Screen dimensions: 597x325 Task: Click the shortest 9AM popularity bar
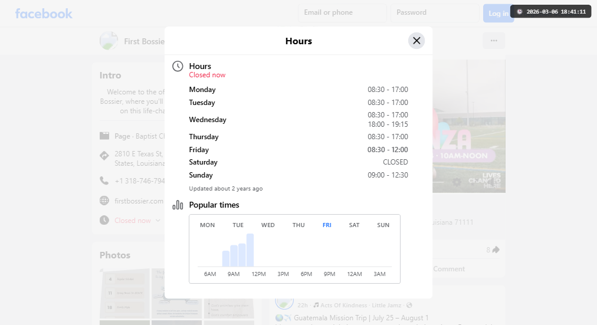226,258
